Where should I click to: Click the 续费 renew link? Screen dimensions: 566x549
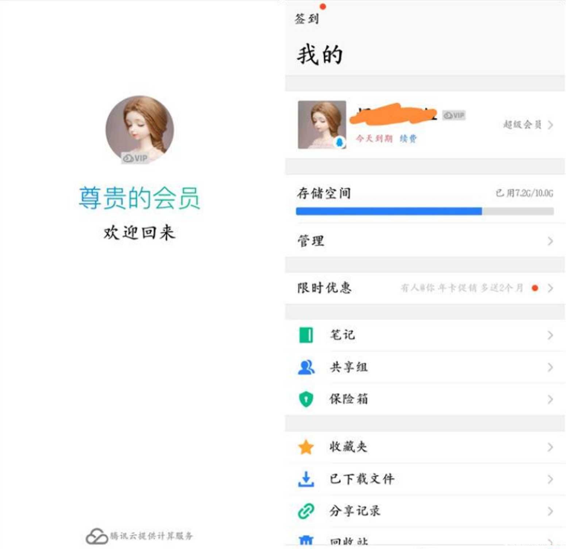408,138
